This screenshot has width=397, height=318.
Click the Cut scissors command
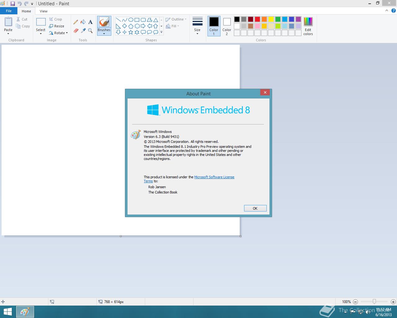click(x=22, y=19)
